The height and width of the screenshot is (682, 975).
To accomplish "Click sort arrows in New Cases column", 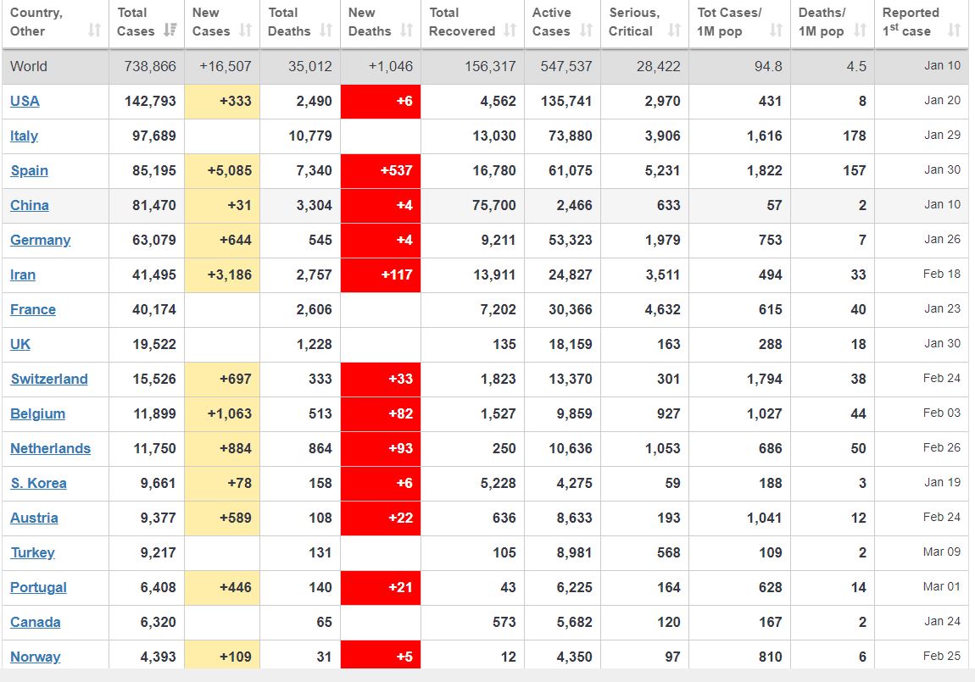I will click(x=245, y=31).
